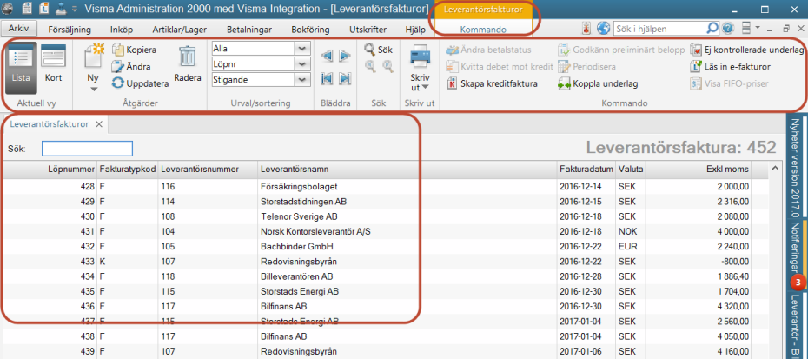This screenshot has width=808, height=359.
Task: Click in the Sök filter input field
Action: 87,149
